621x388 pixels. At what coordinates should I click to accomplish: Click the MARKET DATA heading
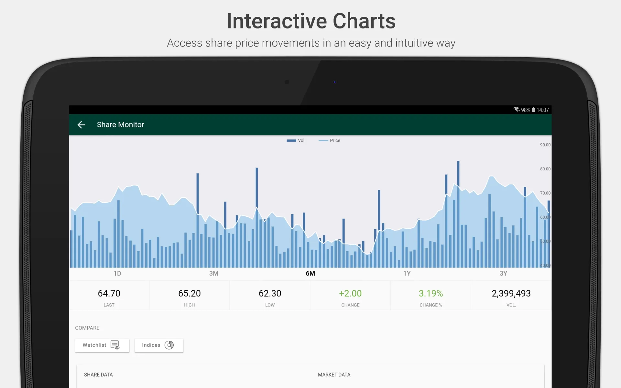pyautogui.click(x=334, y=375)
